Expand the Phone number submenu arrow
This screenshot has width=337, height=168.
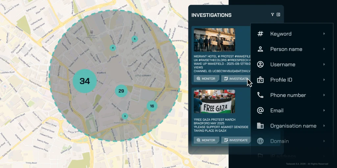(324, 95)
